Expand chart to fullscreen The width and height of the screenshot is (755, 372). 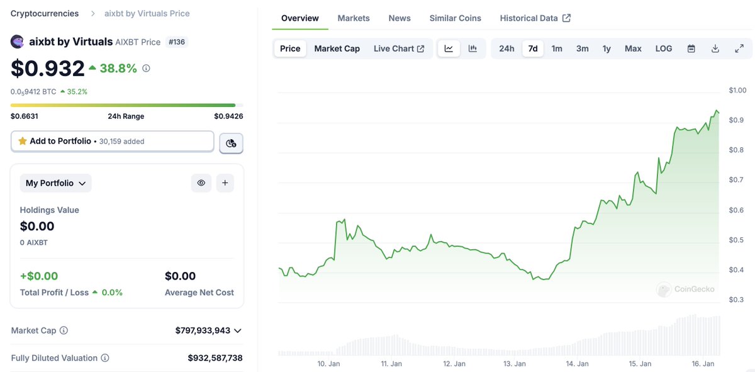tap(739, 48)
